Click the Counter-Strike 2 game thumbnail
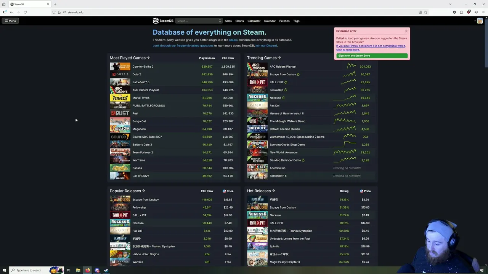The width and height of the screenshot is (488, 274). pyautogui.click(x=120, y=67)
